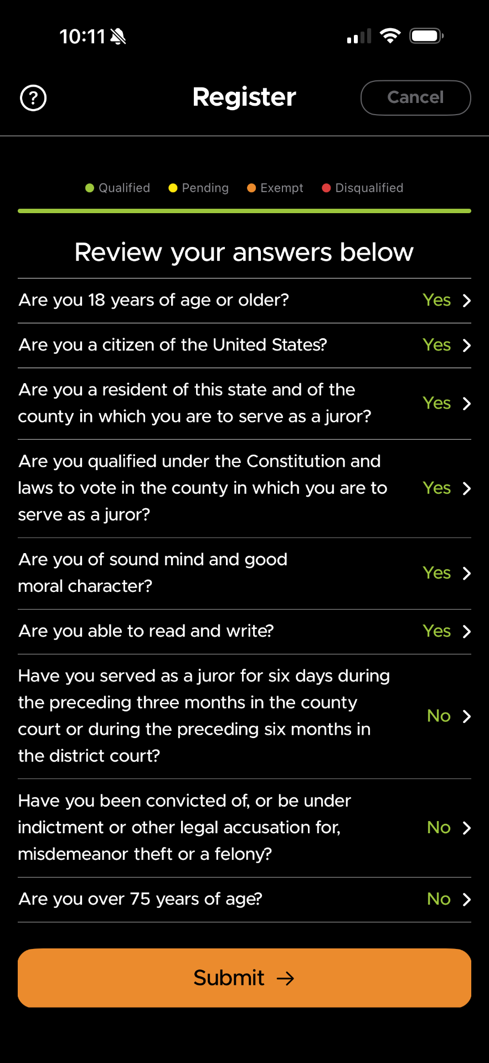Image resolution: width=489 pixels, height=1063 pixels.
Task: Tap the yellow Pending legend dot
Action: 173,188
